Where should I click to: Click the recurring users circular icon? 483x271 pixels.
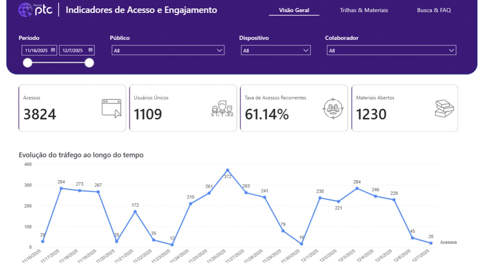333,108
